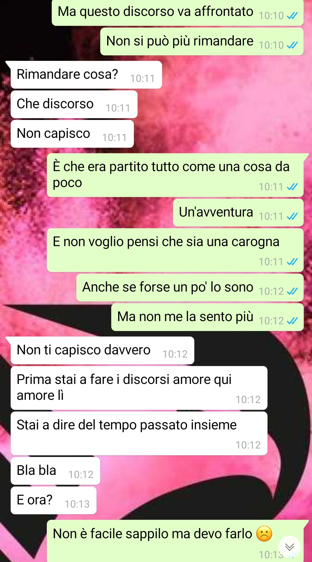Tap the pink chat wallpaper background area
Image resolution: width=312 pixels, height=562 pixels.
coord(231,116)
